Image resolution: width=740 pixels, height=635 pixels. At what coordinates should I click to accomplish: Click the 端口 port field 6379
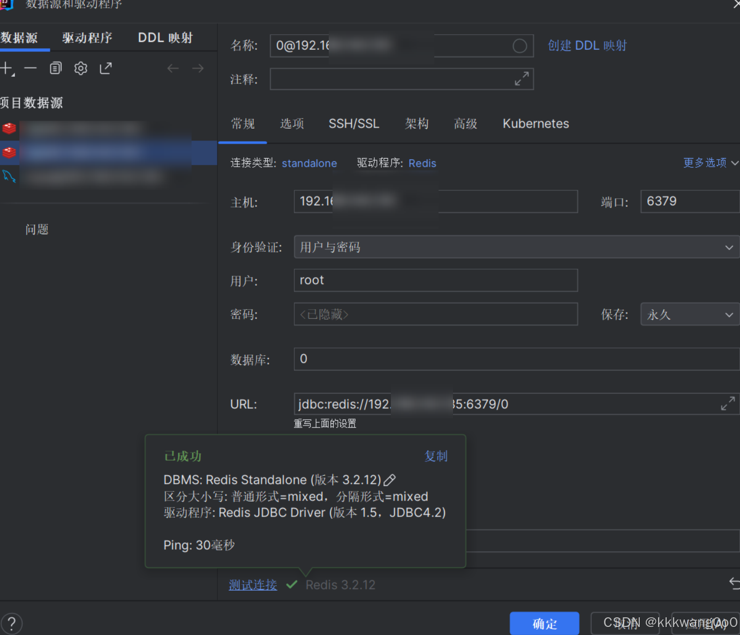coord(690,201)
